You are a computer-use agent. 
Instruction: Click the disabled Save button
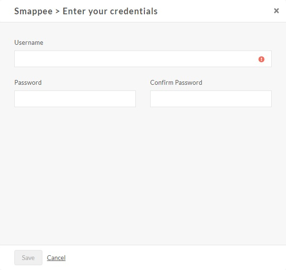pos(28,258)
